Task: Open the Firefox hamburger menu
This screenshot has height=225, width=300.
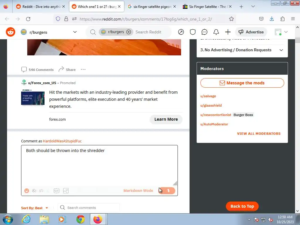Action: click(293, 19)
